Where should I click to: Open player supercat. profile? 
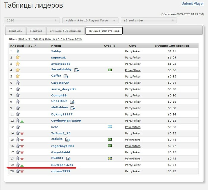pos(59,58)
